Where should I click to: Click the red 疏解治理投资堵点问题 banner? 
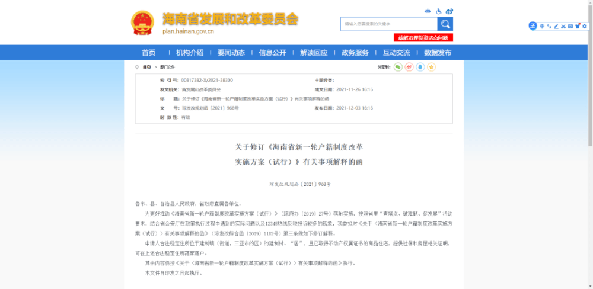(423, 38)
